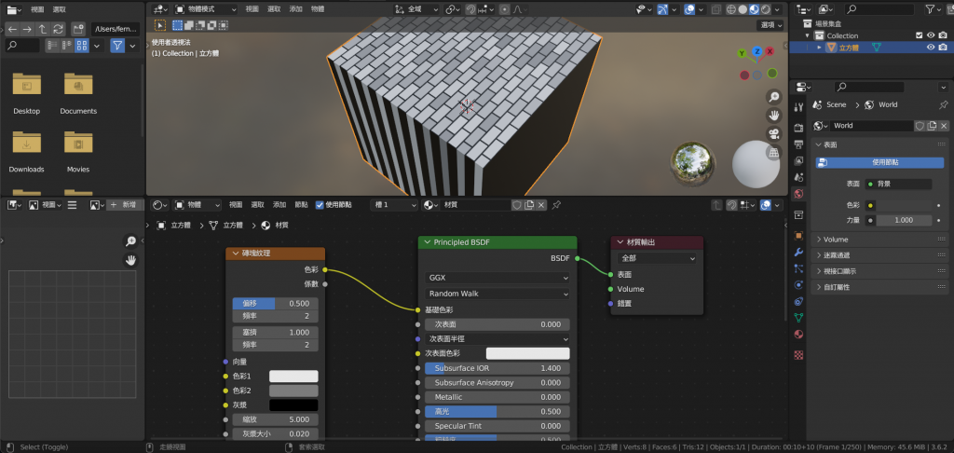Hide Collection in viewport via eye icon
Image resolution: width=954 pixels, height=453 pixels.
(931, 35)
